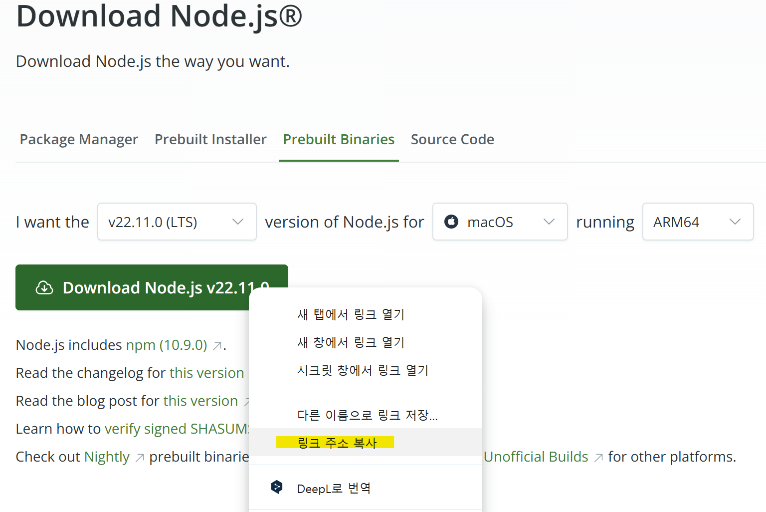Click the cloud download icon on green button
The width and height of the screenshot is (766, 512).
coord(44,288)
